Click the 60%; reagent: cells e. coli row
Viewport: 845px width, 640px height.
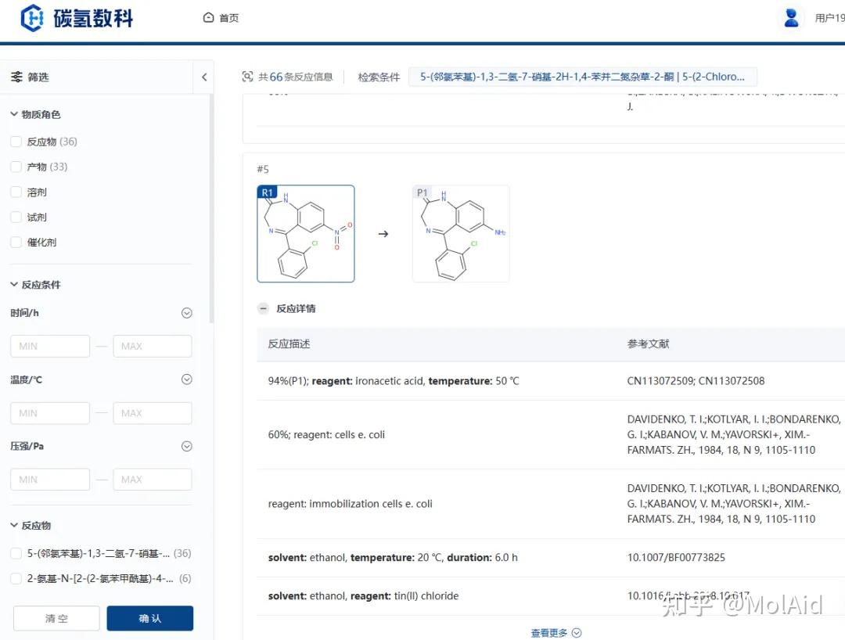click(551, 435)
